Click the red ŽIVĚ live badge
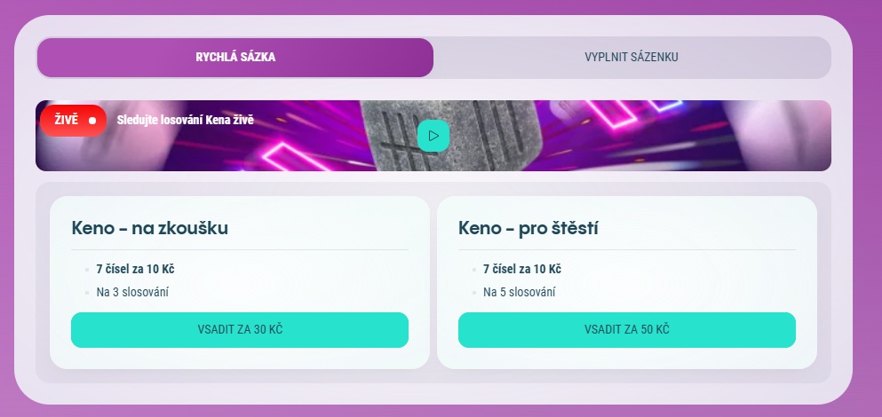 tap(72, 120)
